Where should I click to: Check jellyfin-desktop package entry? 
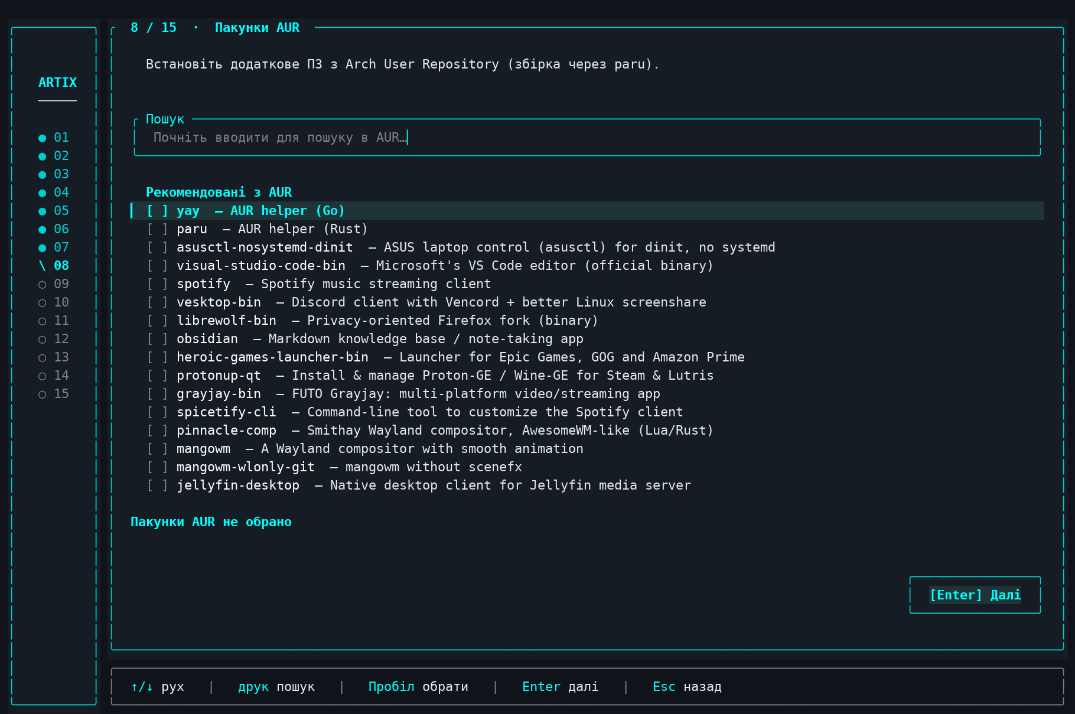click(x=157, y=485)
